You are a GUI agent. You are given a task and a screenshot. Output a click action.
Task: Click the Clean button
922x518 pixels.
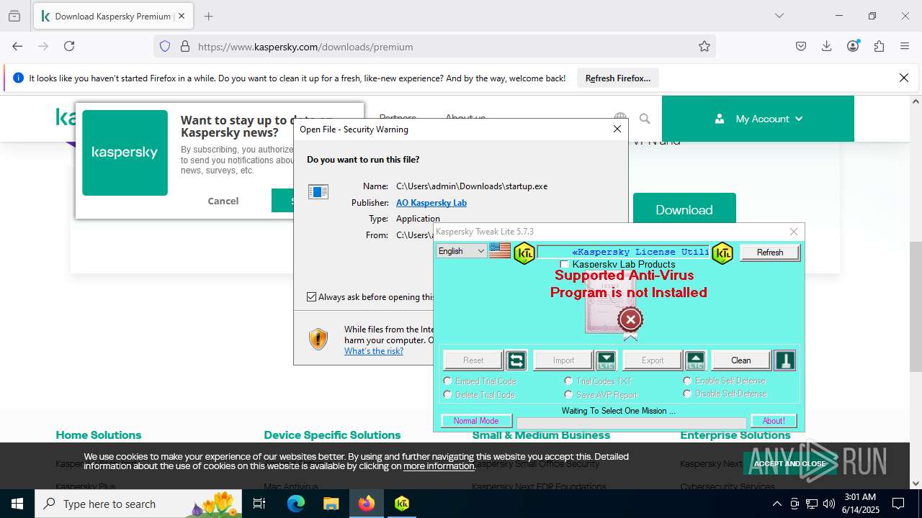741,360
